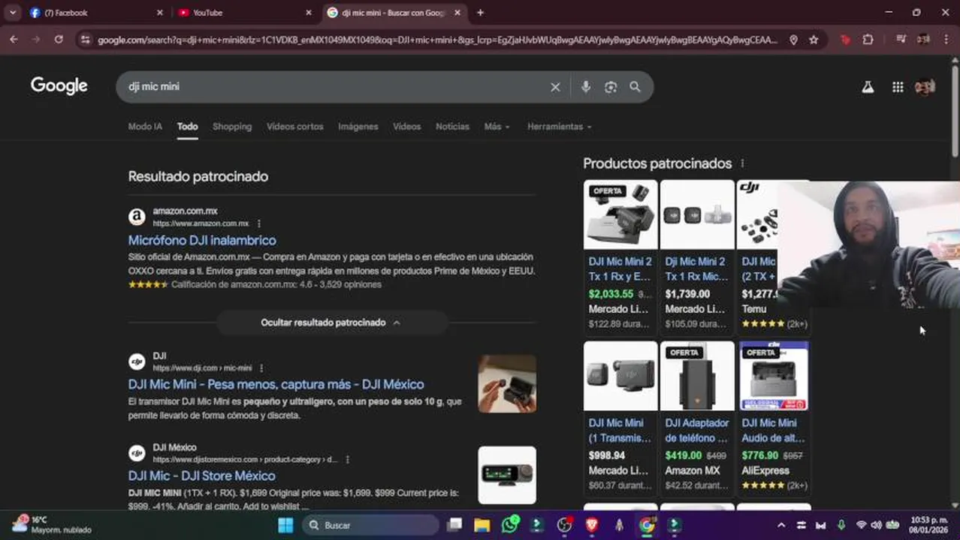Open the options dots of the dji.com result
Viewport: 960px width, 540px height.
[x=261, y=368]
